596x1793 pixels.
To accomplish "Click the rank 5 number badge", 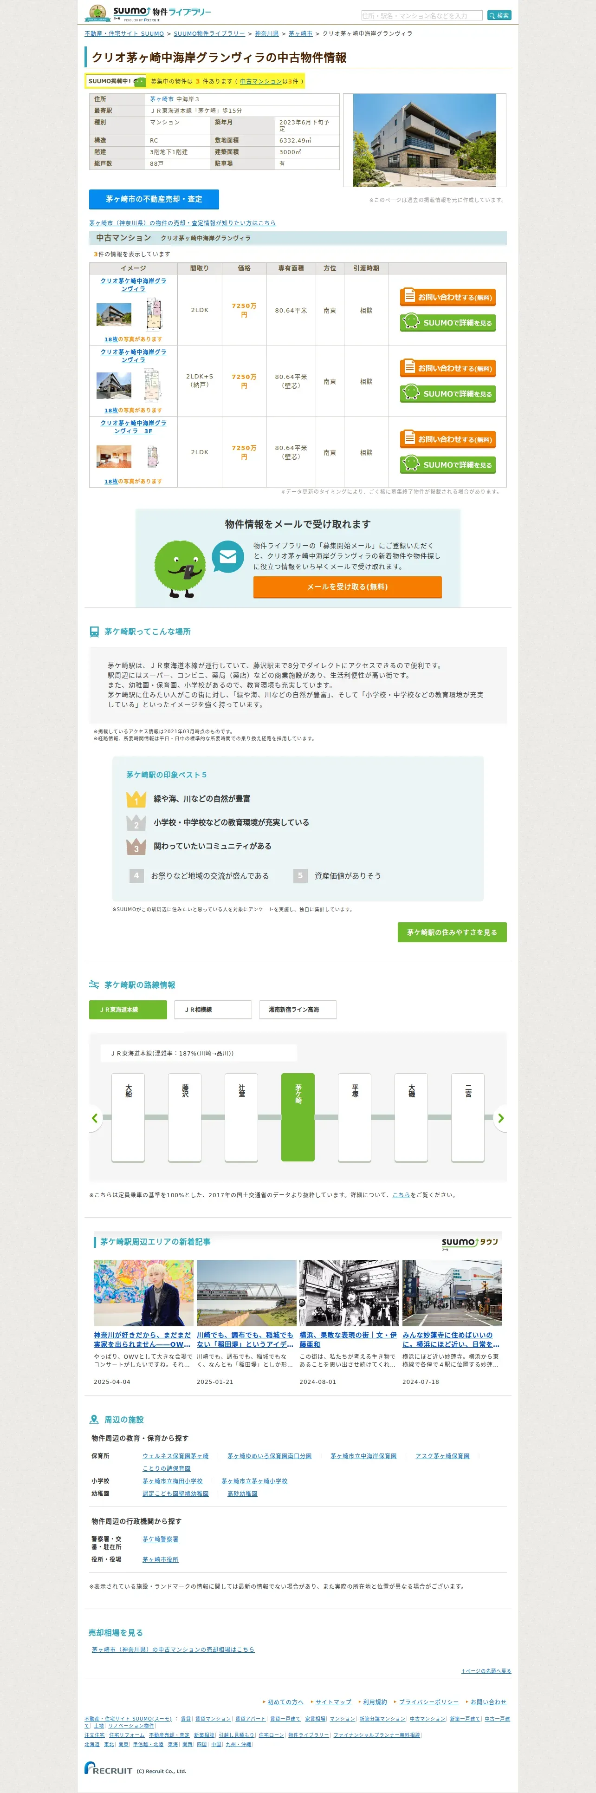I will [300, 876].
